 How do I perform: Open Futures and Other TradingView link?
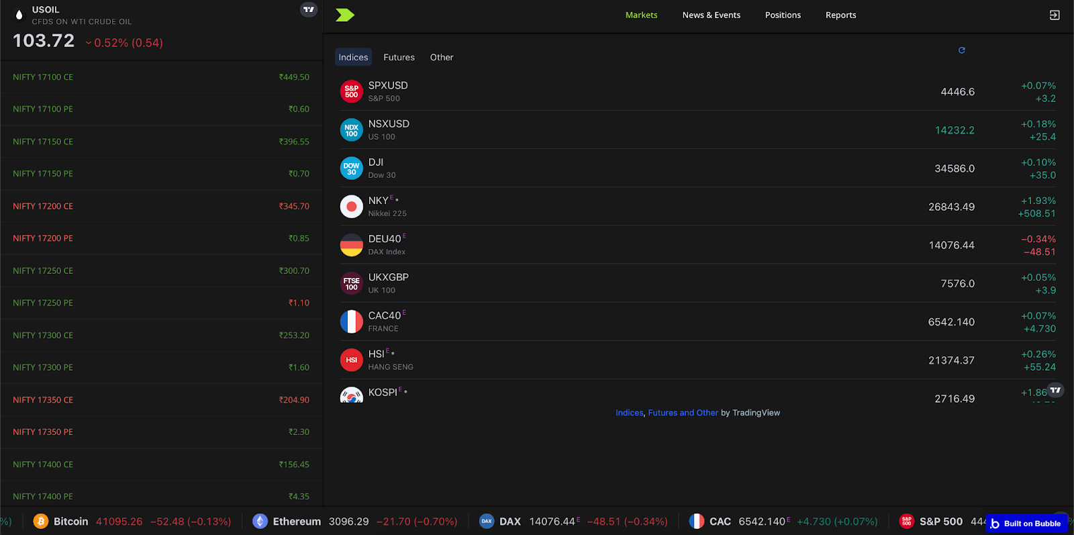(683, 413)
